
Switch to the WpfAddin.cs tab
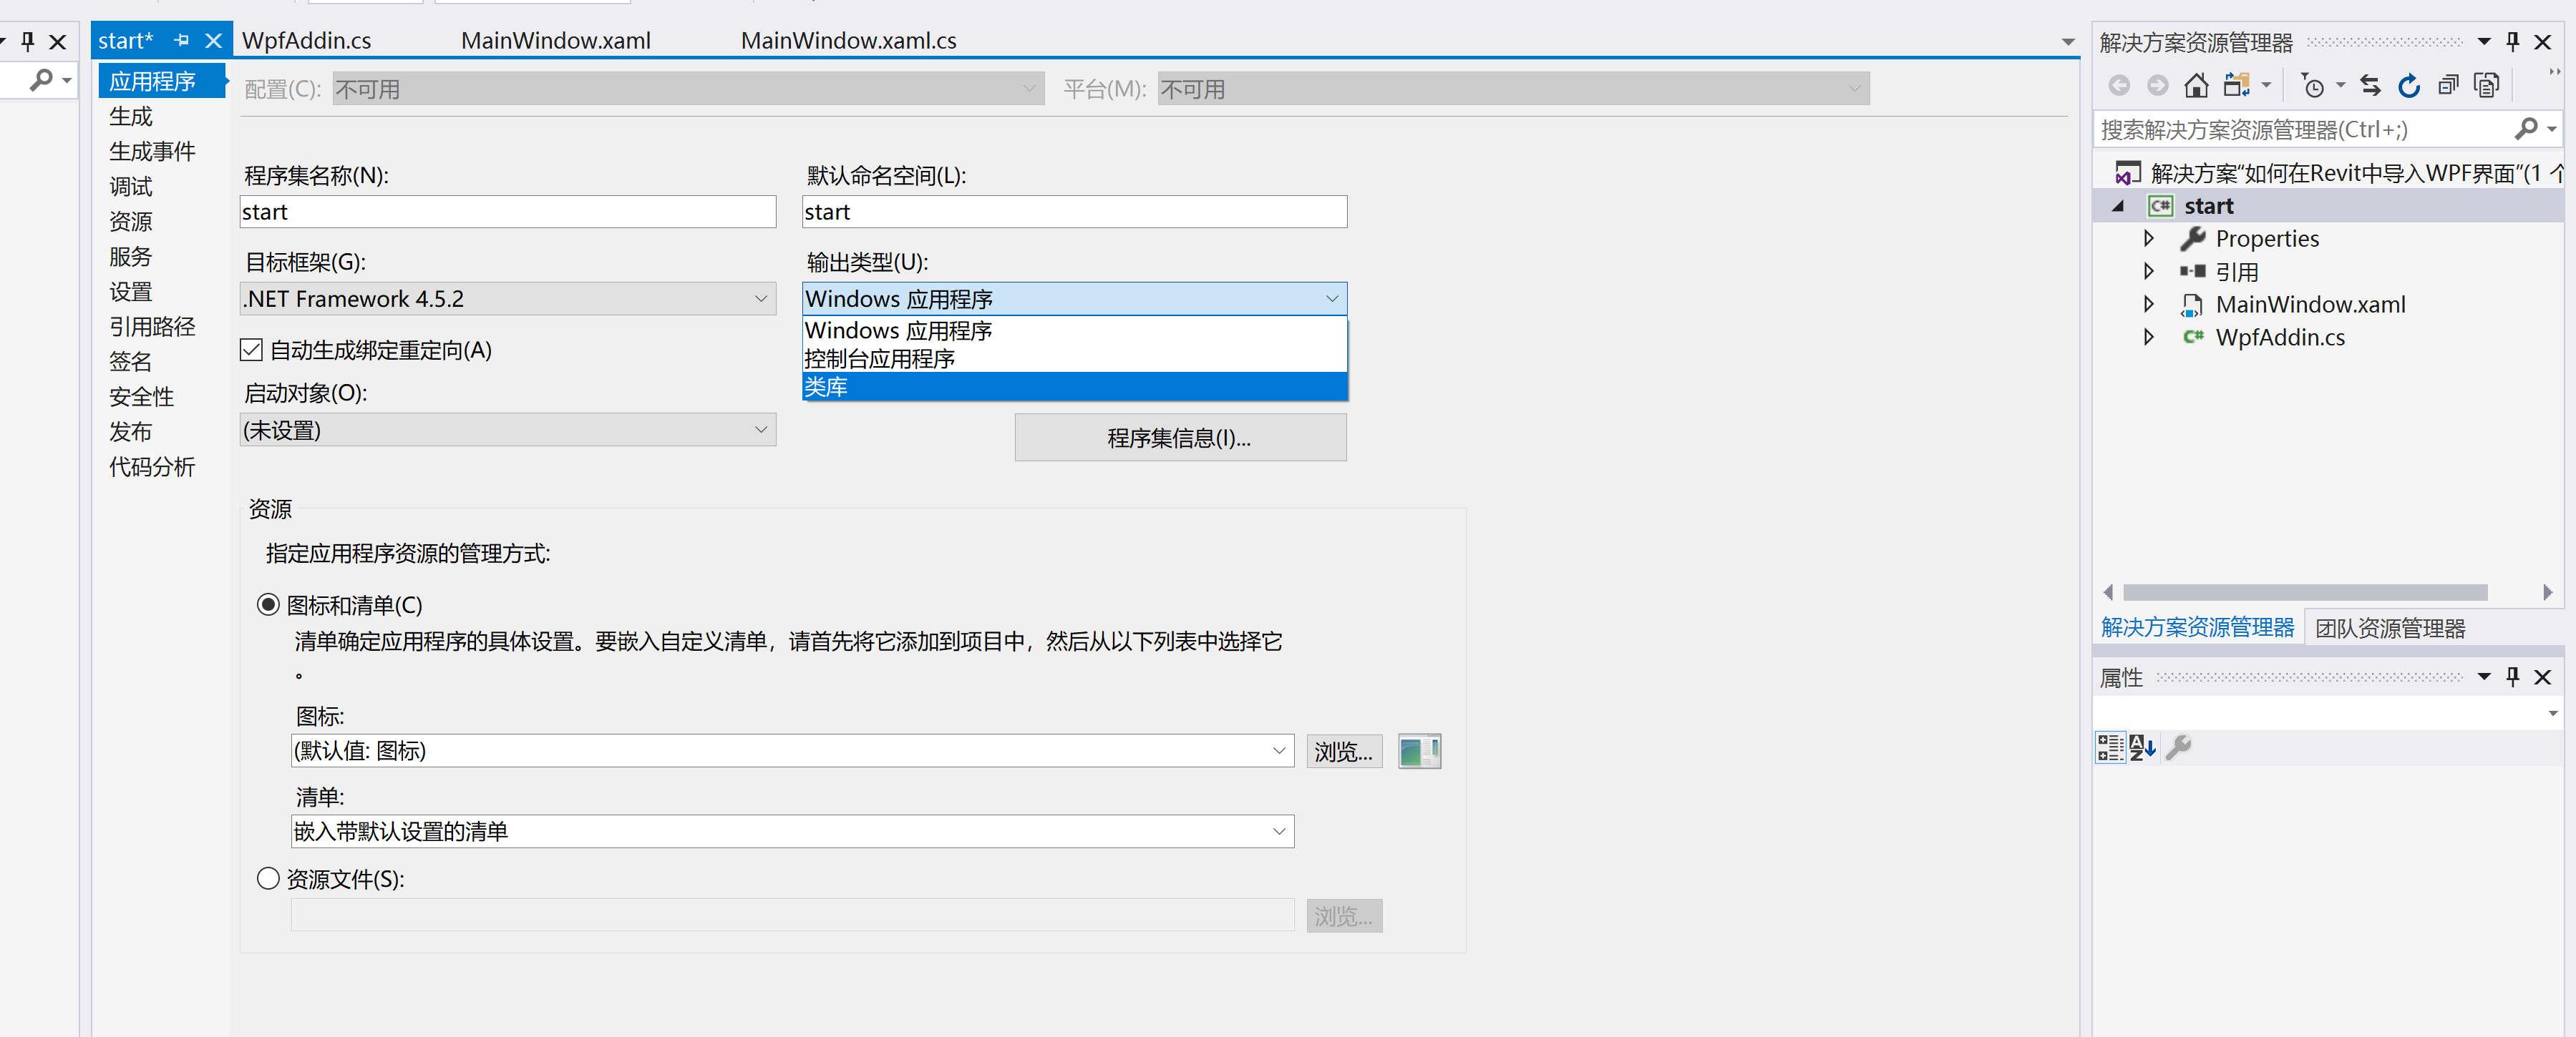[306, 40]
